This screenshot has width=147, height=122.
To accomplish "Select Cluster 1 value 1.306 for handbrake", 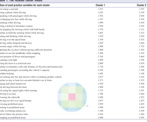I will [100, 53].
